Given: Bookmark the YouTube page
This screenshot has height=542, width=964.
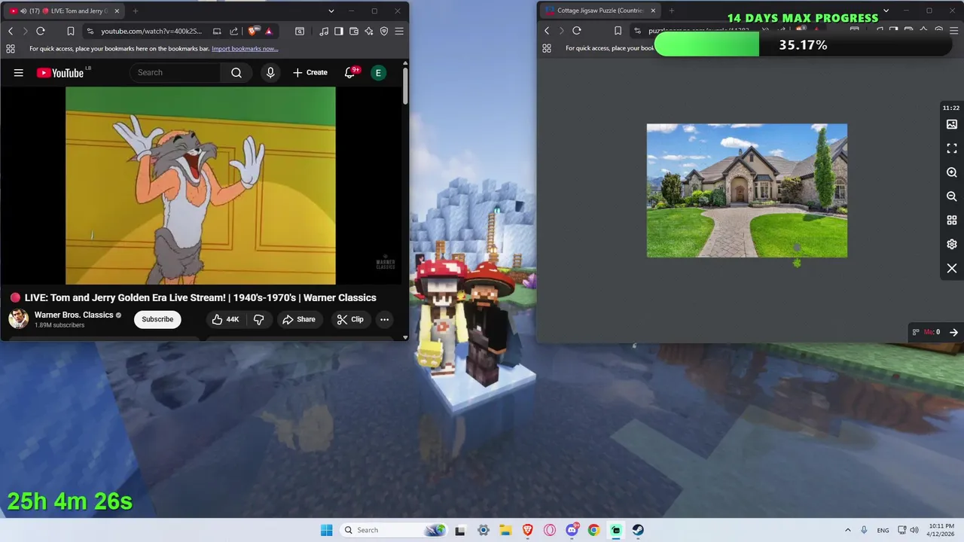Looking at the screenshot, I should tap(71, 31).
